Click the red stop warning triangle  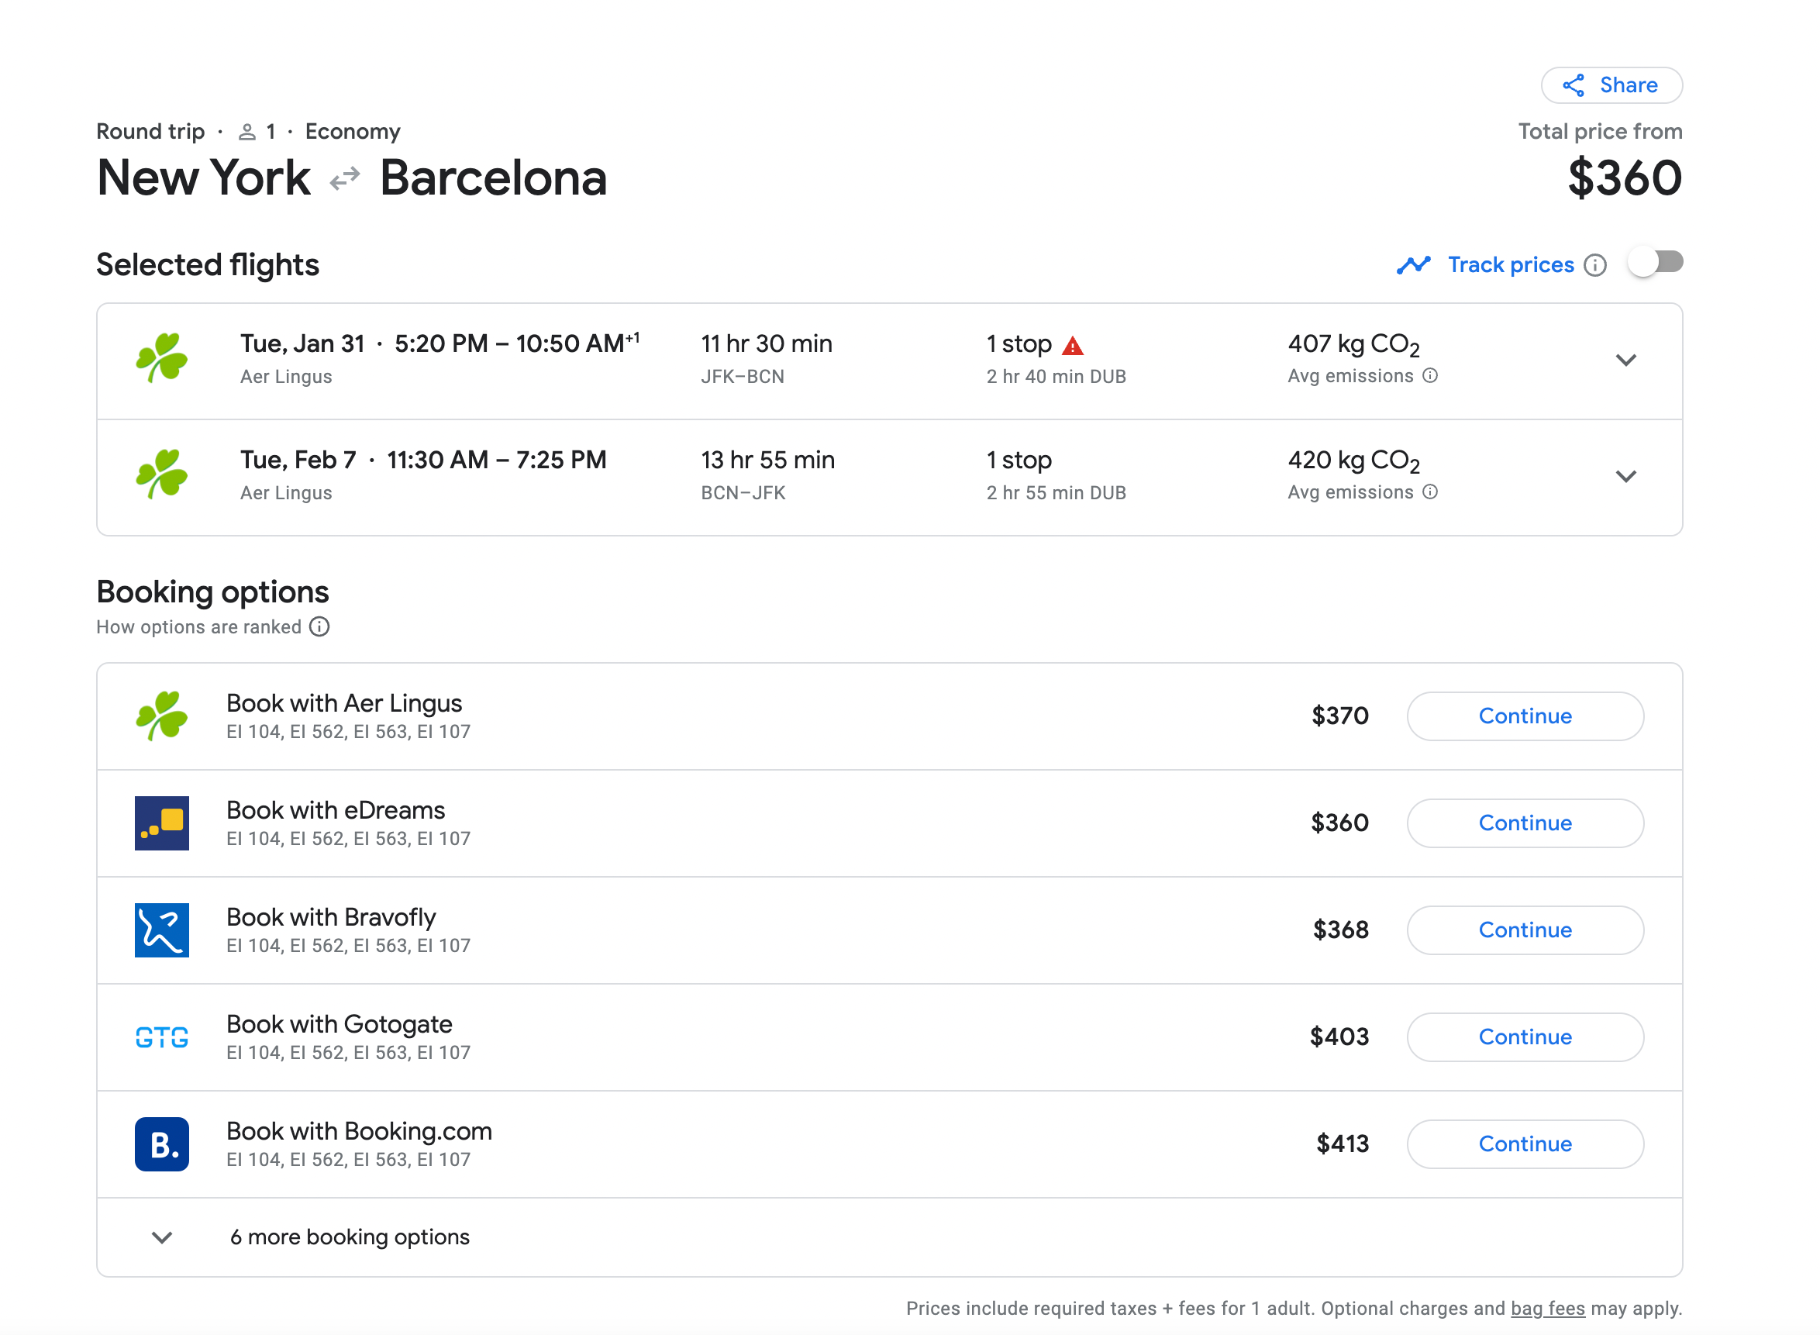(x=1072, y=346)
